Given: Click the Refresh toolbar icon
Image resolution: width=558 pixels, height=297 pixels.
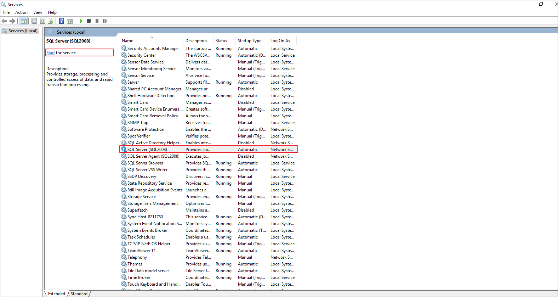Looking at the screenshot, I should [x=42, y=21].
